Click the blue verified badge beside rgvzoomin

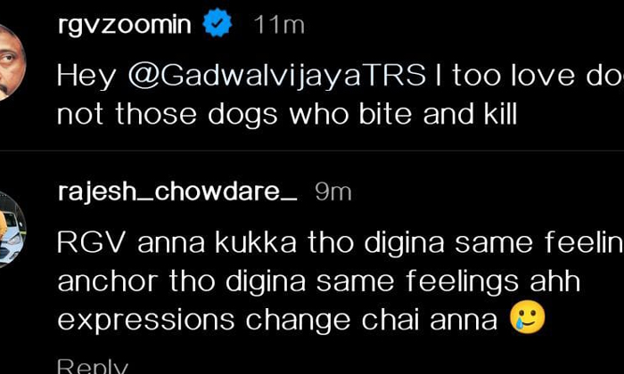click(x=218, y=25)
